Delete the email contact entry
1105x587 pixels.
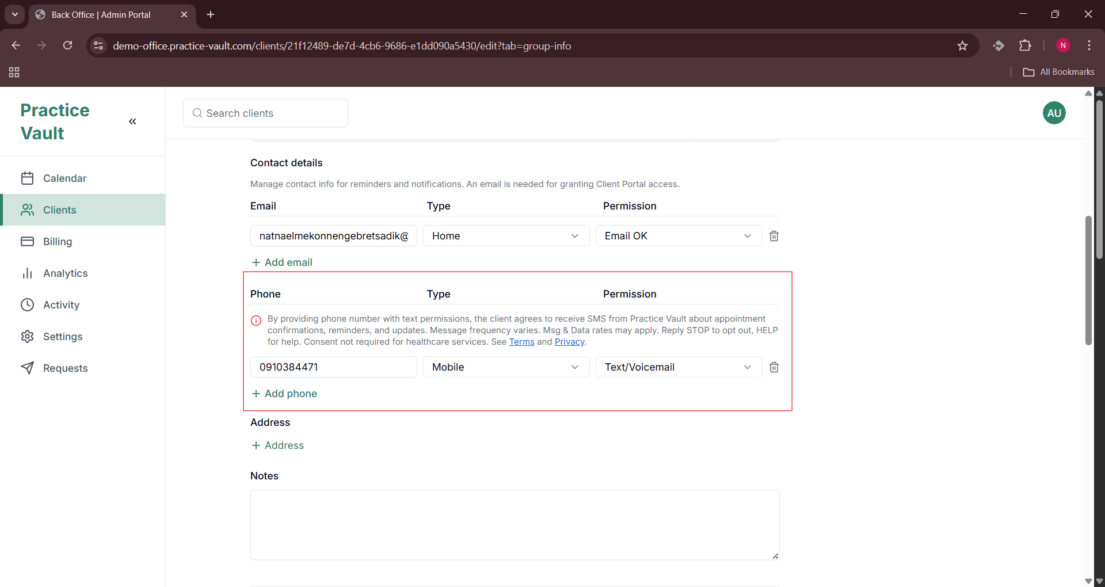tap(773, 236)
